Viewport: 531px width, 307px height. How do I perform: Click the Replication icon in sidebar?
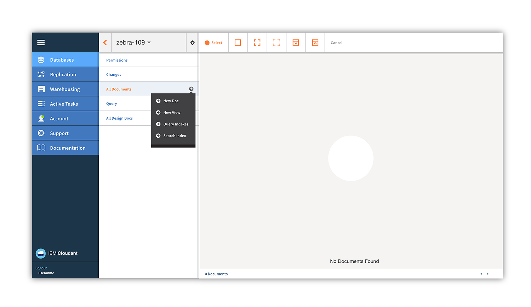click(41, 74)
